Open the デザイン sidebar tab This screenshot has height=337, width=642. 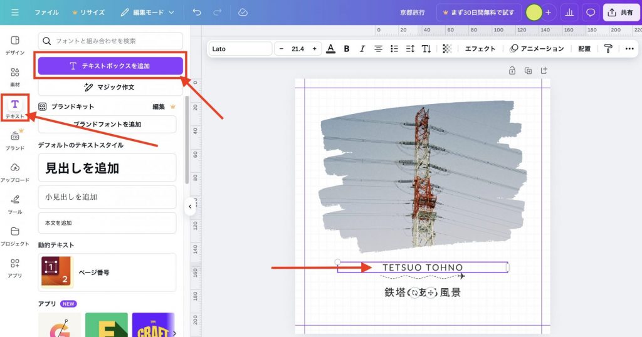click(x=15, y=45)
